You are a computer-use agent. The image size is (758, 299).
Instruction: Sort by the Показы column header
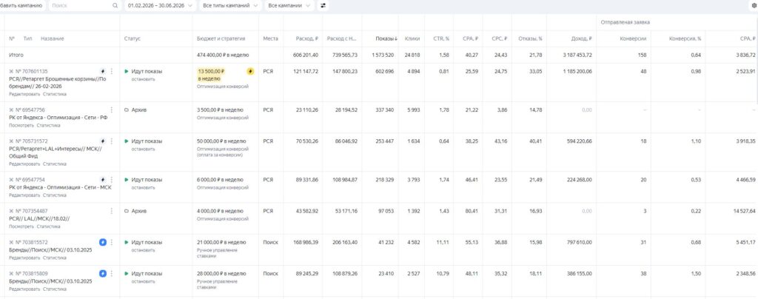(x=386, y=38)
